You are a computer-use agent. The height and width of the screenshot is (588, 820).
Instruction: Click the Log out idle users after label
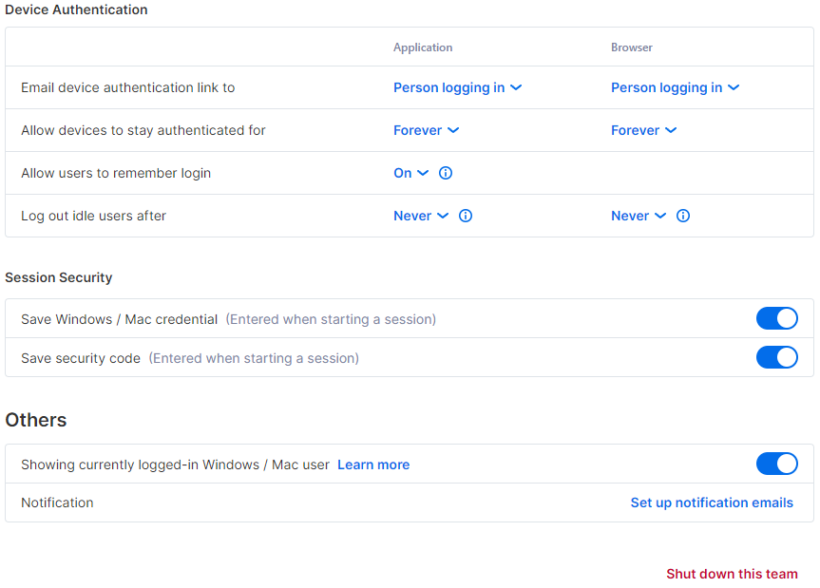pos(94,216)
